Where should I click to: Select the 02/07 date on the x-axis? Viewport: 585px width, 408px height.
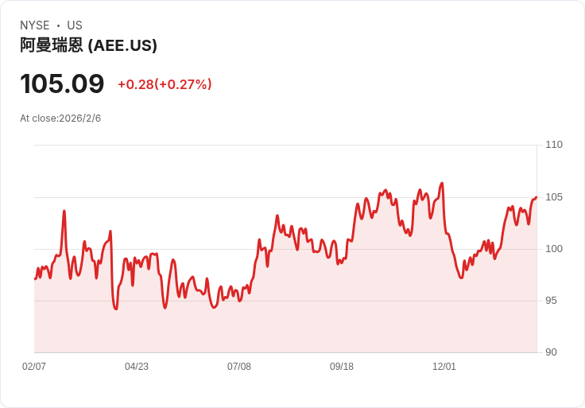(34, 367)
